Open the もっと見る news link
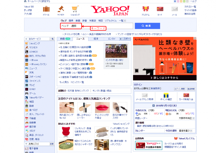This screenshot has height=153, width=216. [64, 82]
